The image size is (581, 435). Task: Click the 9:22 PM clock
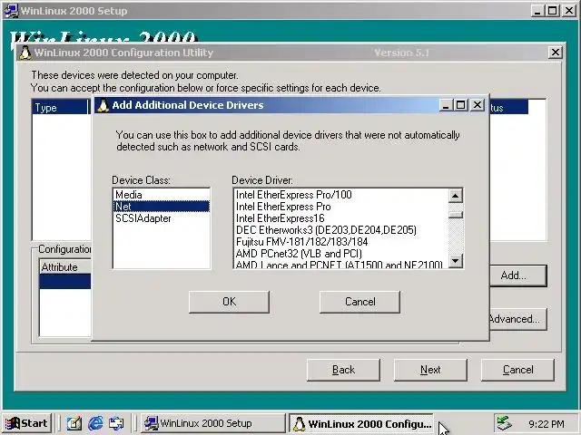pos(547,424)
